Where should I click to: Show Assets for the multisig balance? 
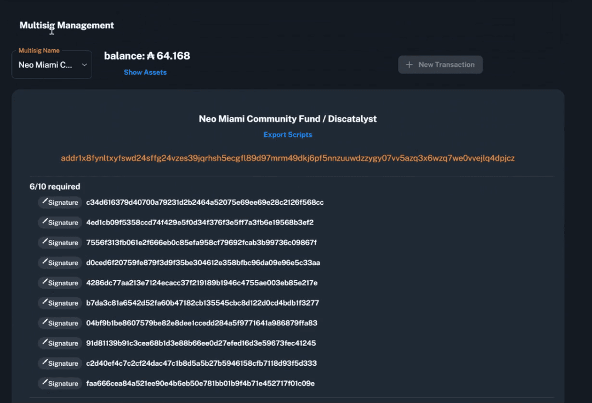(145, 72)
